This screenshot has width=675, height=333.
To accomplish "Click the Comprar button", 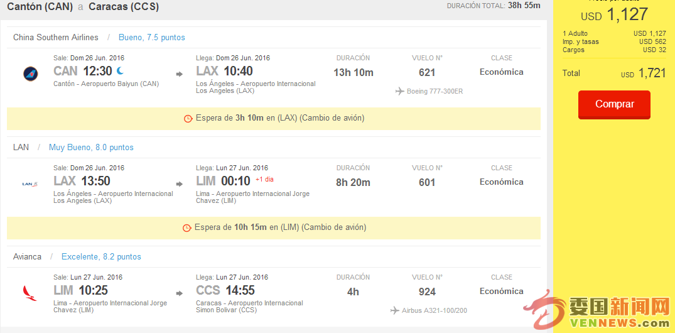I will 614,104.
